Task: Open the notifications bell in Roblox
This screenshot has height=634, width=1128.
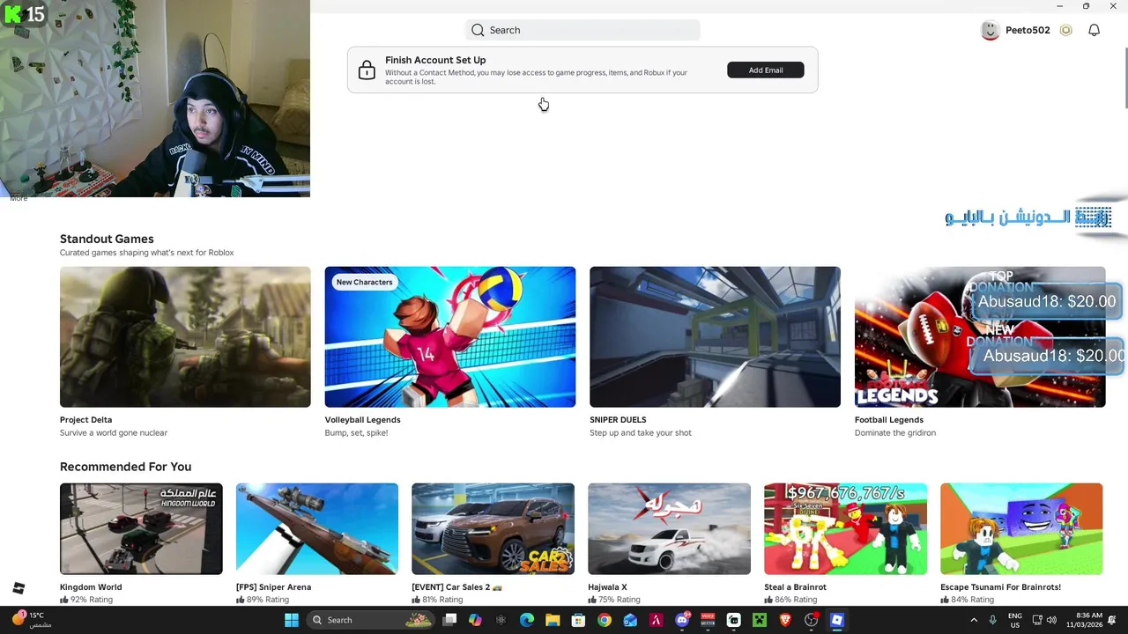Action: (1094, 30)
